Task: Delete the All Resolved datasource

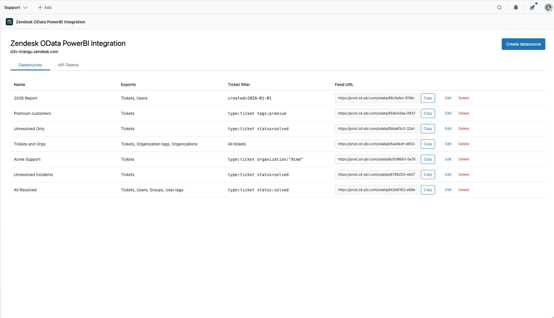Action: [464, 190]
